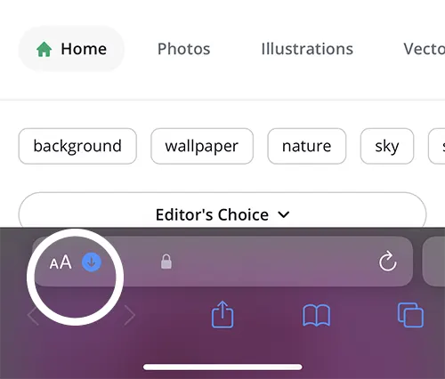
Task: Open the partially visible Vectors tab
Action: (x=425, y=49)
